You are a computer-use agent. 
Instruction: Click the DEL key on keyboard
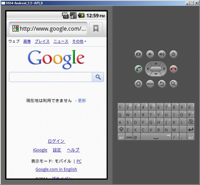tap(191, 121)
